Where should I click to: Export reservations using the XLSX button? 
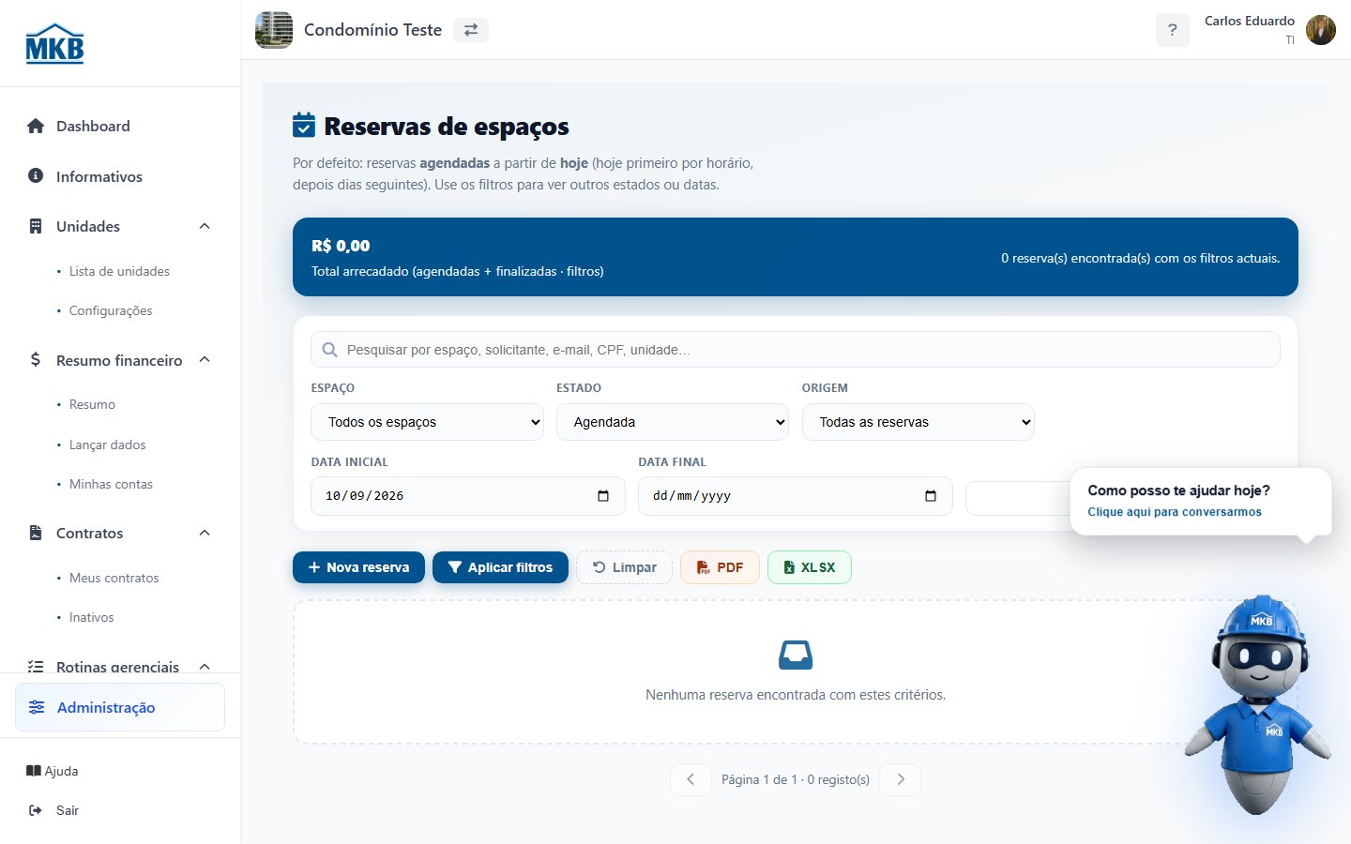click(810, 567)
